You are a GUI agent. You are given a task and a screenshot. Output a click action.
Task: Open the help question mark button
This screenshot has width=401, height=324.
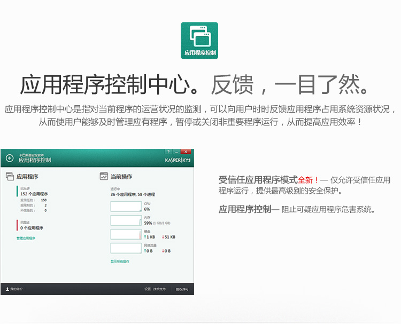[168, 152]
